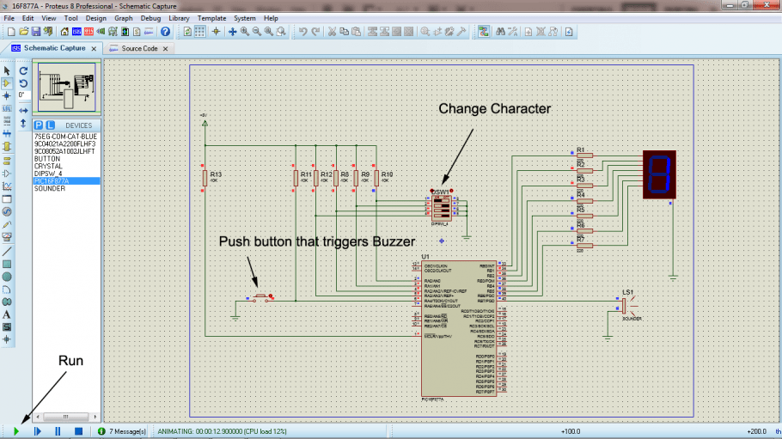Viewport: 782px width, 439px height.
Task: Pause the simulation
Action: coord(58,431)
